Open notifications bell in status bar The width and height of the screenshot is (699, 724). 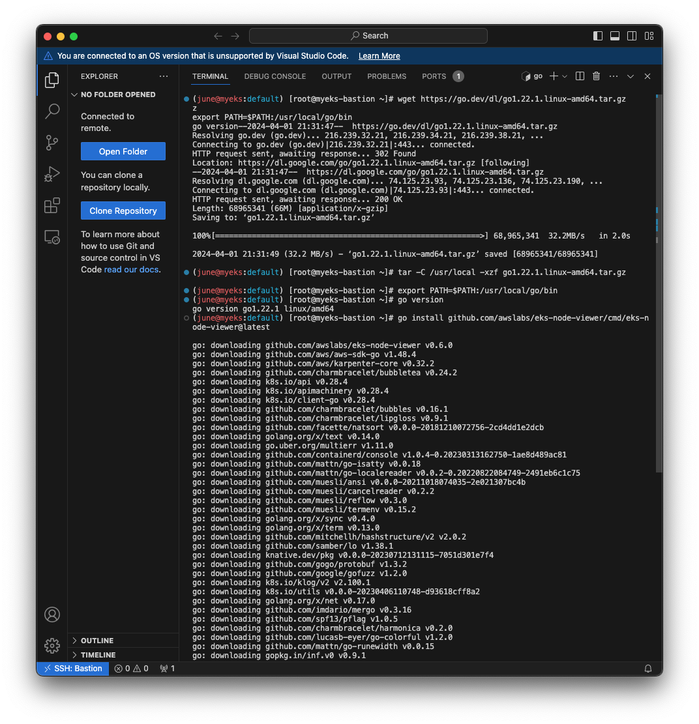click(647, 669)
